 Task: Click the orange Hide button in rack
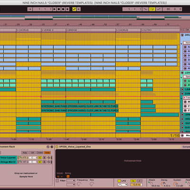pos(47,152)
